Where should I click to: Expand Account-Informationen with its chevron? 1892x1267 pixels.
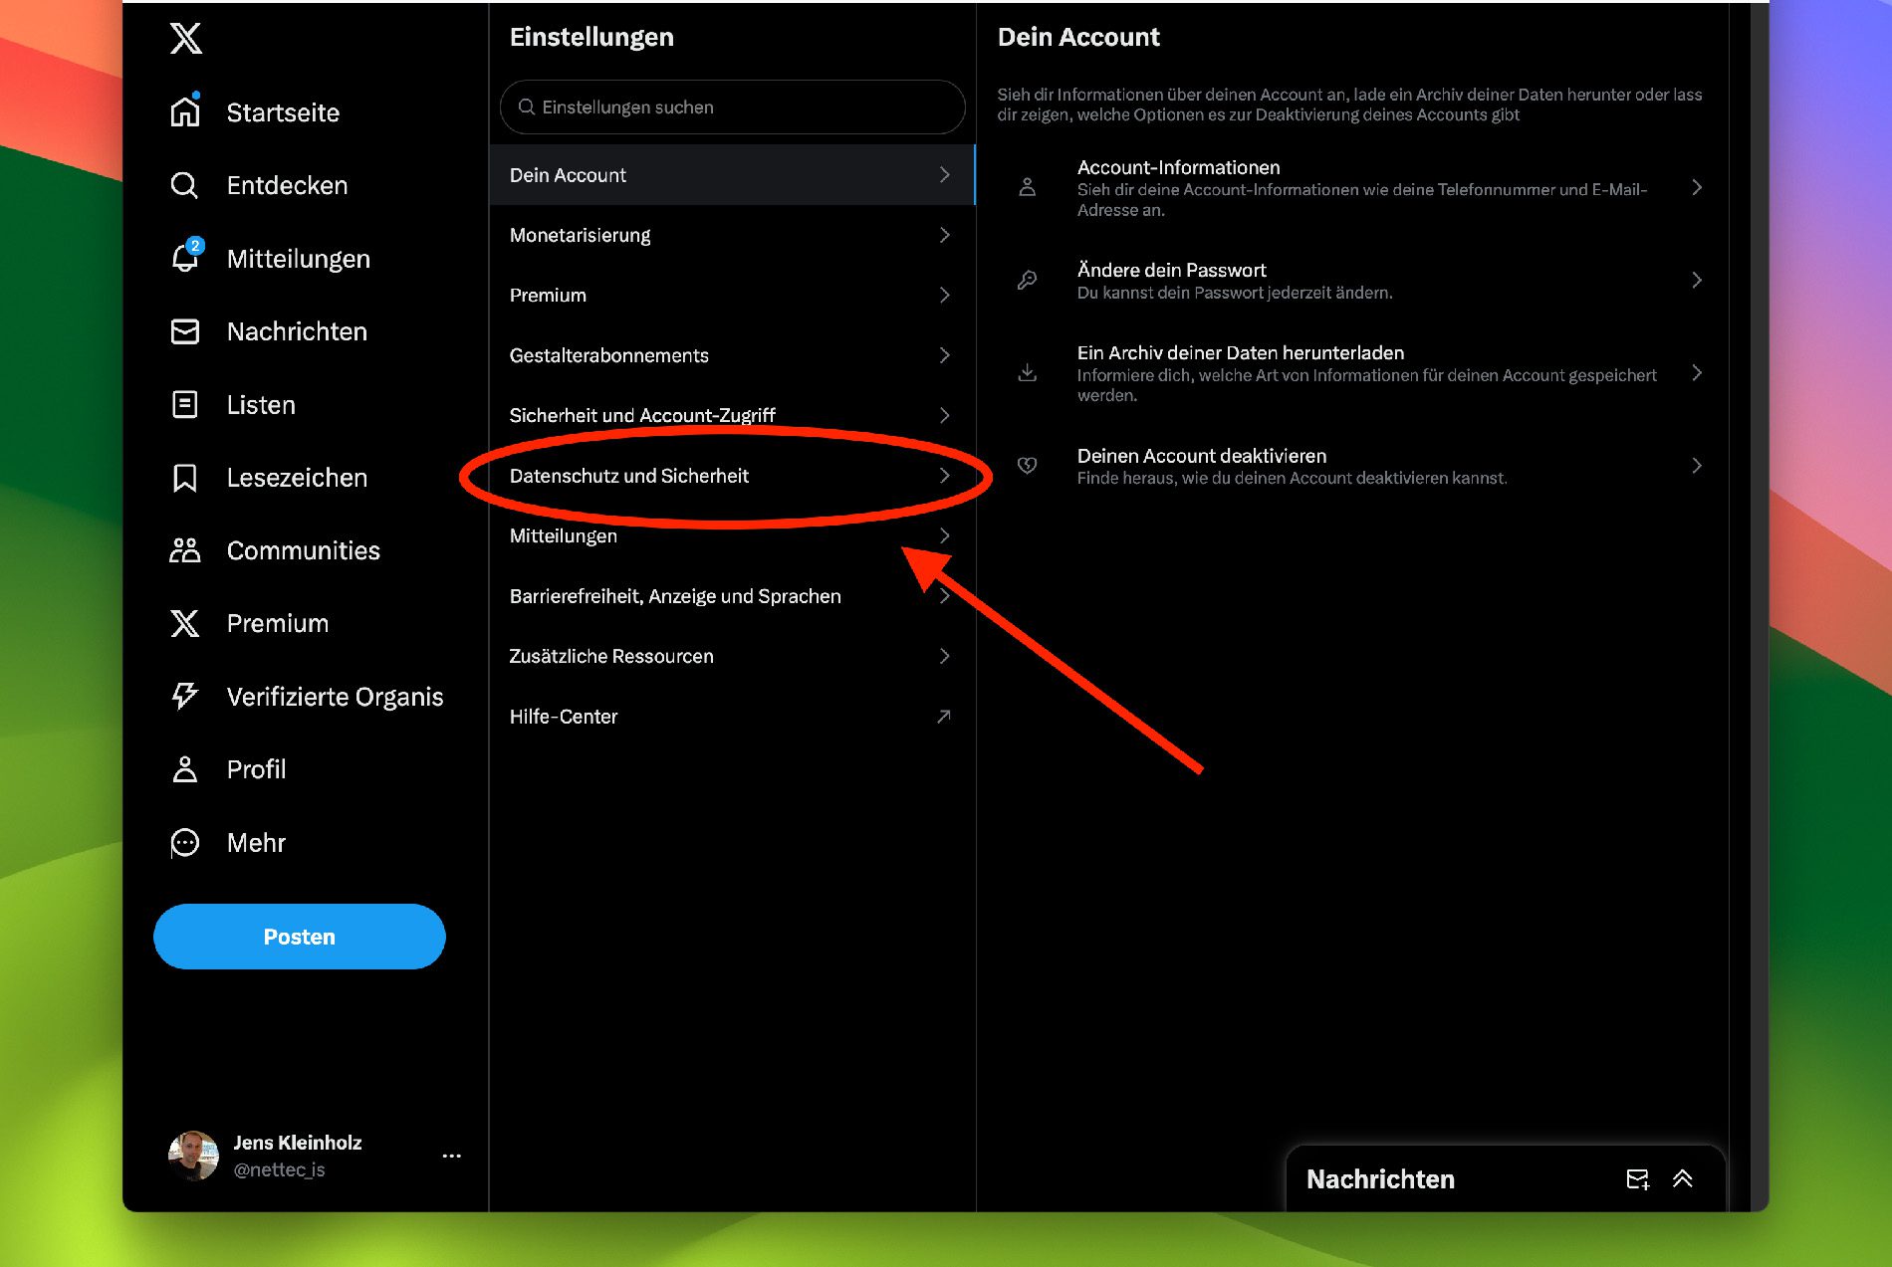tap(1697, 187)
